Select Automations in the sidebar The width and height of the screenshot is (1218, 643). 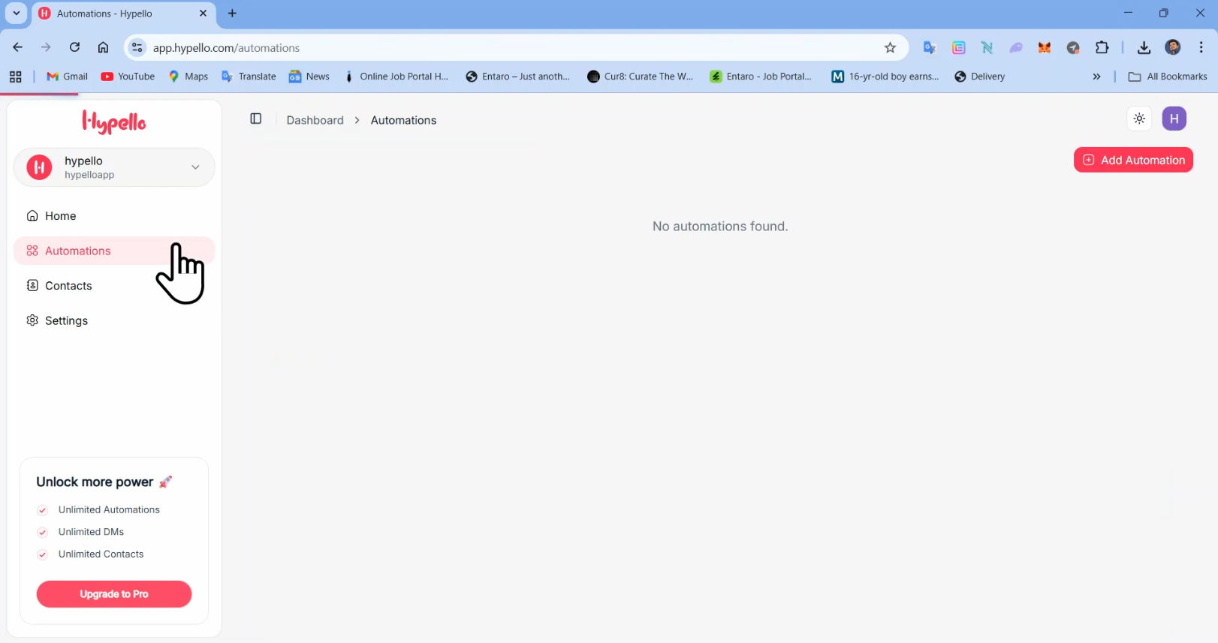[77, 251]
